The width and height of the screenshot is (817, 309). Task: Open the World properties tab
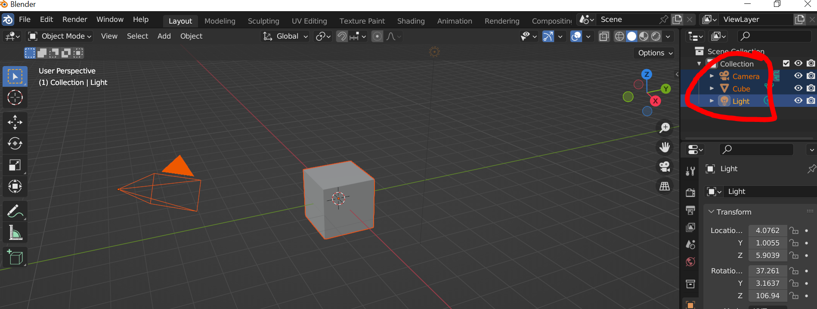690,262
